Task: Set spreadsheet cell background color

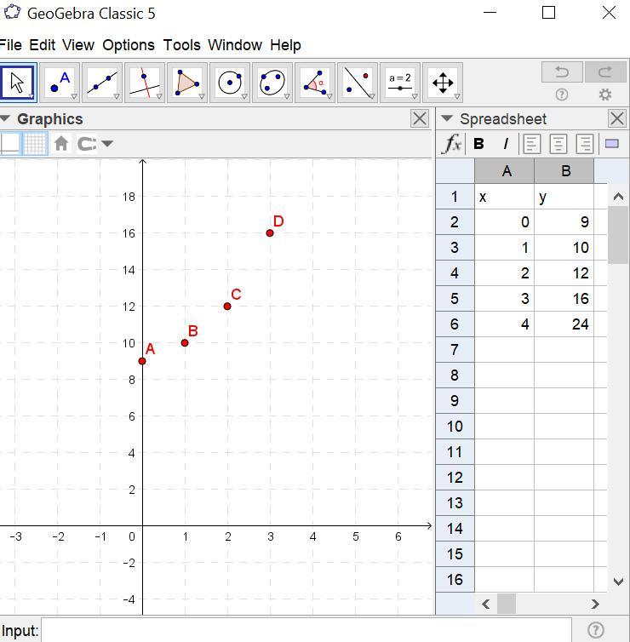Action: coord(611,144)
